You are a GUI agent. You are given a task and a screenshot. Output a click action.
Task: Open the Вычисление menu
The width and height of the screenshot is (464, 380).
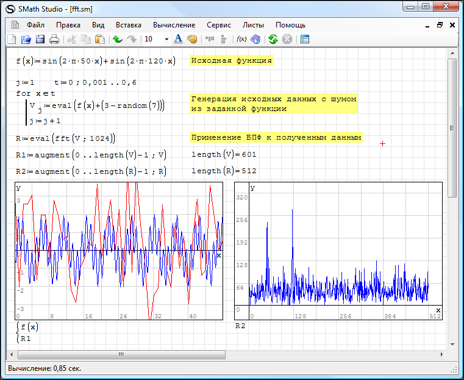pos(174,25)
